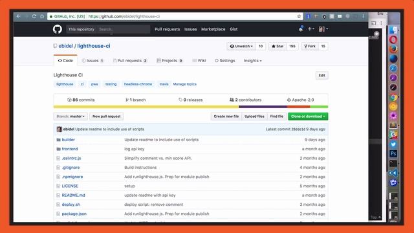Viewport: 414px width, 233px height.
Task: Open the Chrome three-dot menu
Action: [x=364, y=16]
